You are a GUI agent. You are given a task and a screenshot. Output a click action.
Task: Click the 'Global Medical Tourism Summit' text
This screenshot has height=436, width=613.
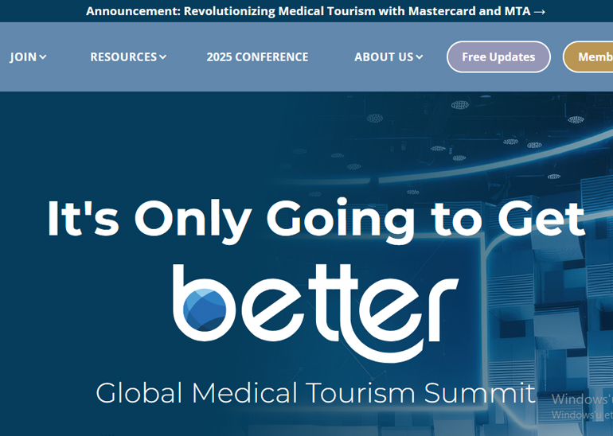315,392
